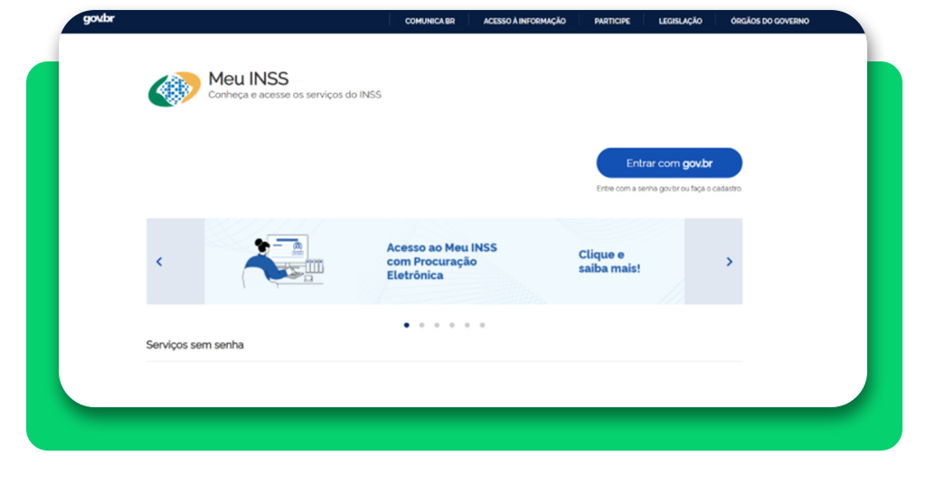This screenshot has height=484, width=926.
Task: Open ACESSO À INFORMAÇÃO in top bar
Action: [524, 22]
